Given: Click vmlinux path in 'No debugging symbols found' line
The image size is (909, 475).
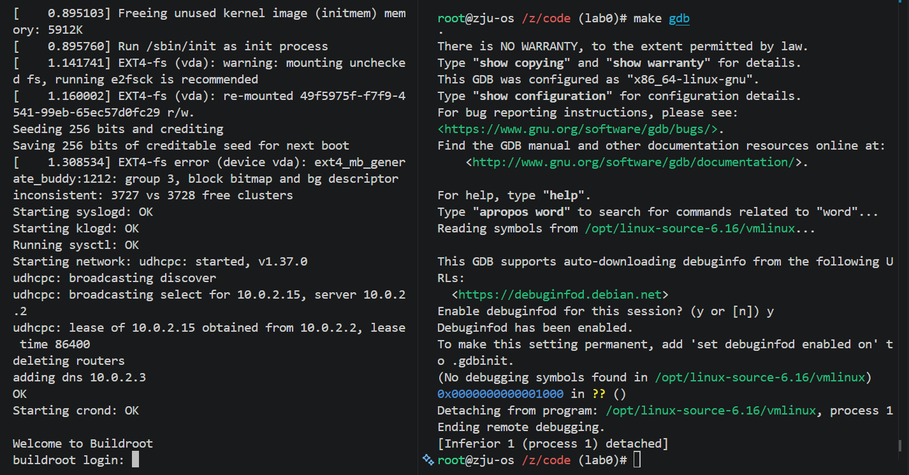Looking at the screenshot, I should (x=760, y=378).
